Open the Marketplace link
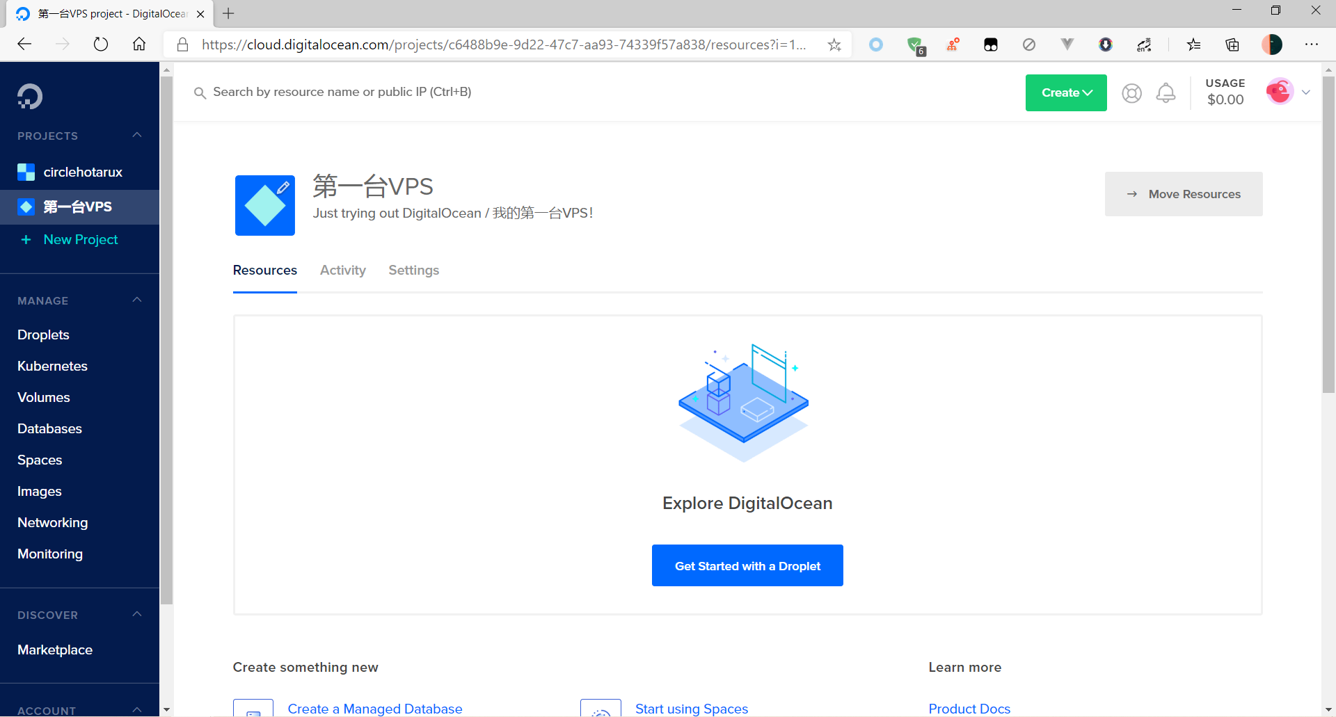Viewport: 1336px width, 717px height. (55, 650)
